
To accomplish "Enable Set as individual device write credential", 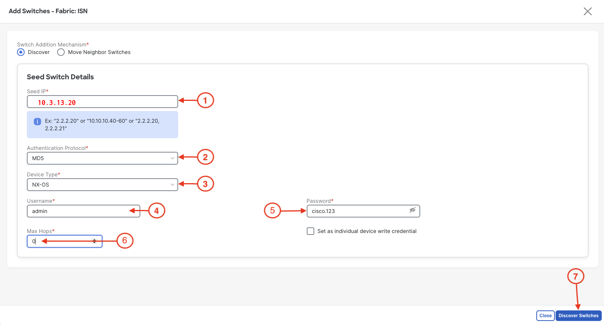I will 311,231.
